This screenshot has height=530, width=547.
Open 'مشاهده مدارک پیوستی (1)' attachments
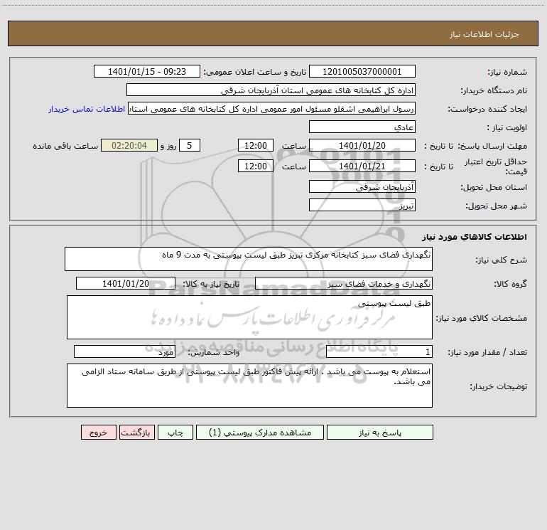point(260,432)
